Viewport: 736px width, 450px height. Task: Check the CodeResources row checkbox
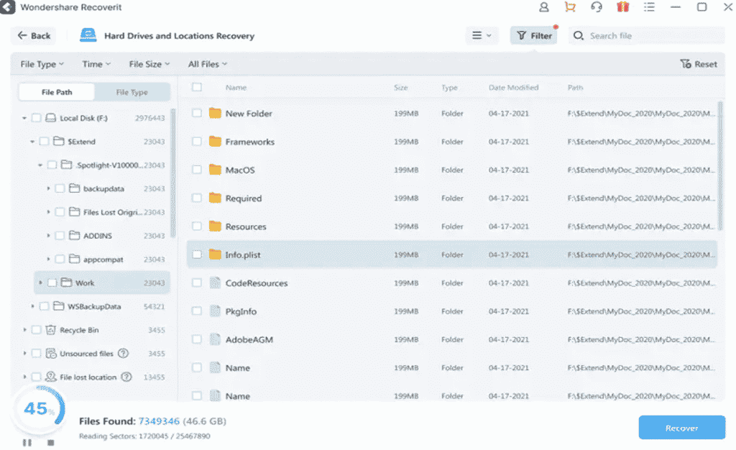click(197, 283)
